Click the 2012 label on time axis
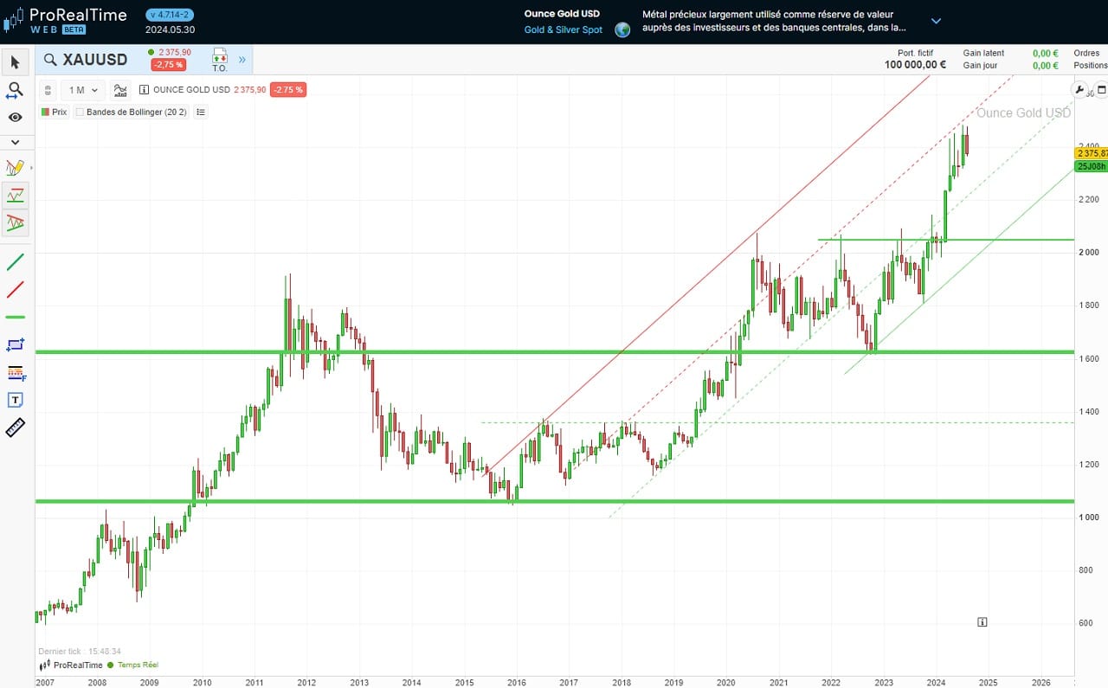This screenshot has width=1108, height=688. click(x=306, y=682)
